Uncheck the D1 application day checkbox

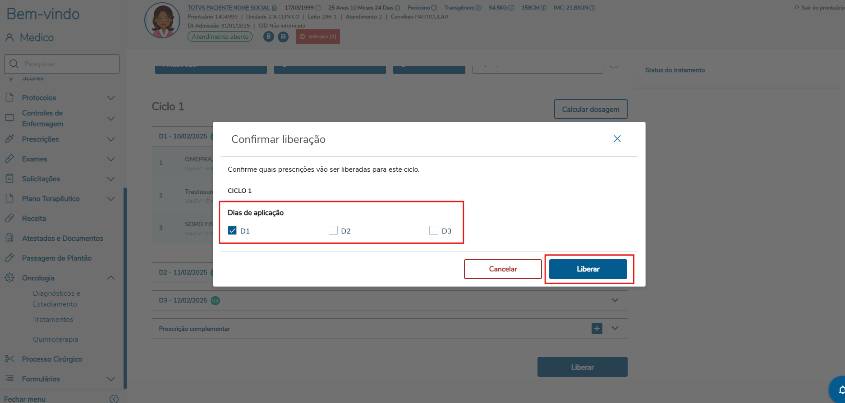[x=232, y=231]
